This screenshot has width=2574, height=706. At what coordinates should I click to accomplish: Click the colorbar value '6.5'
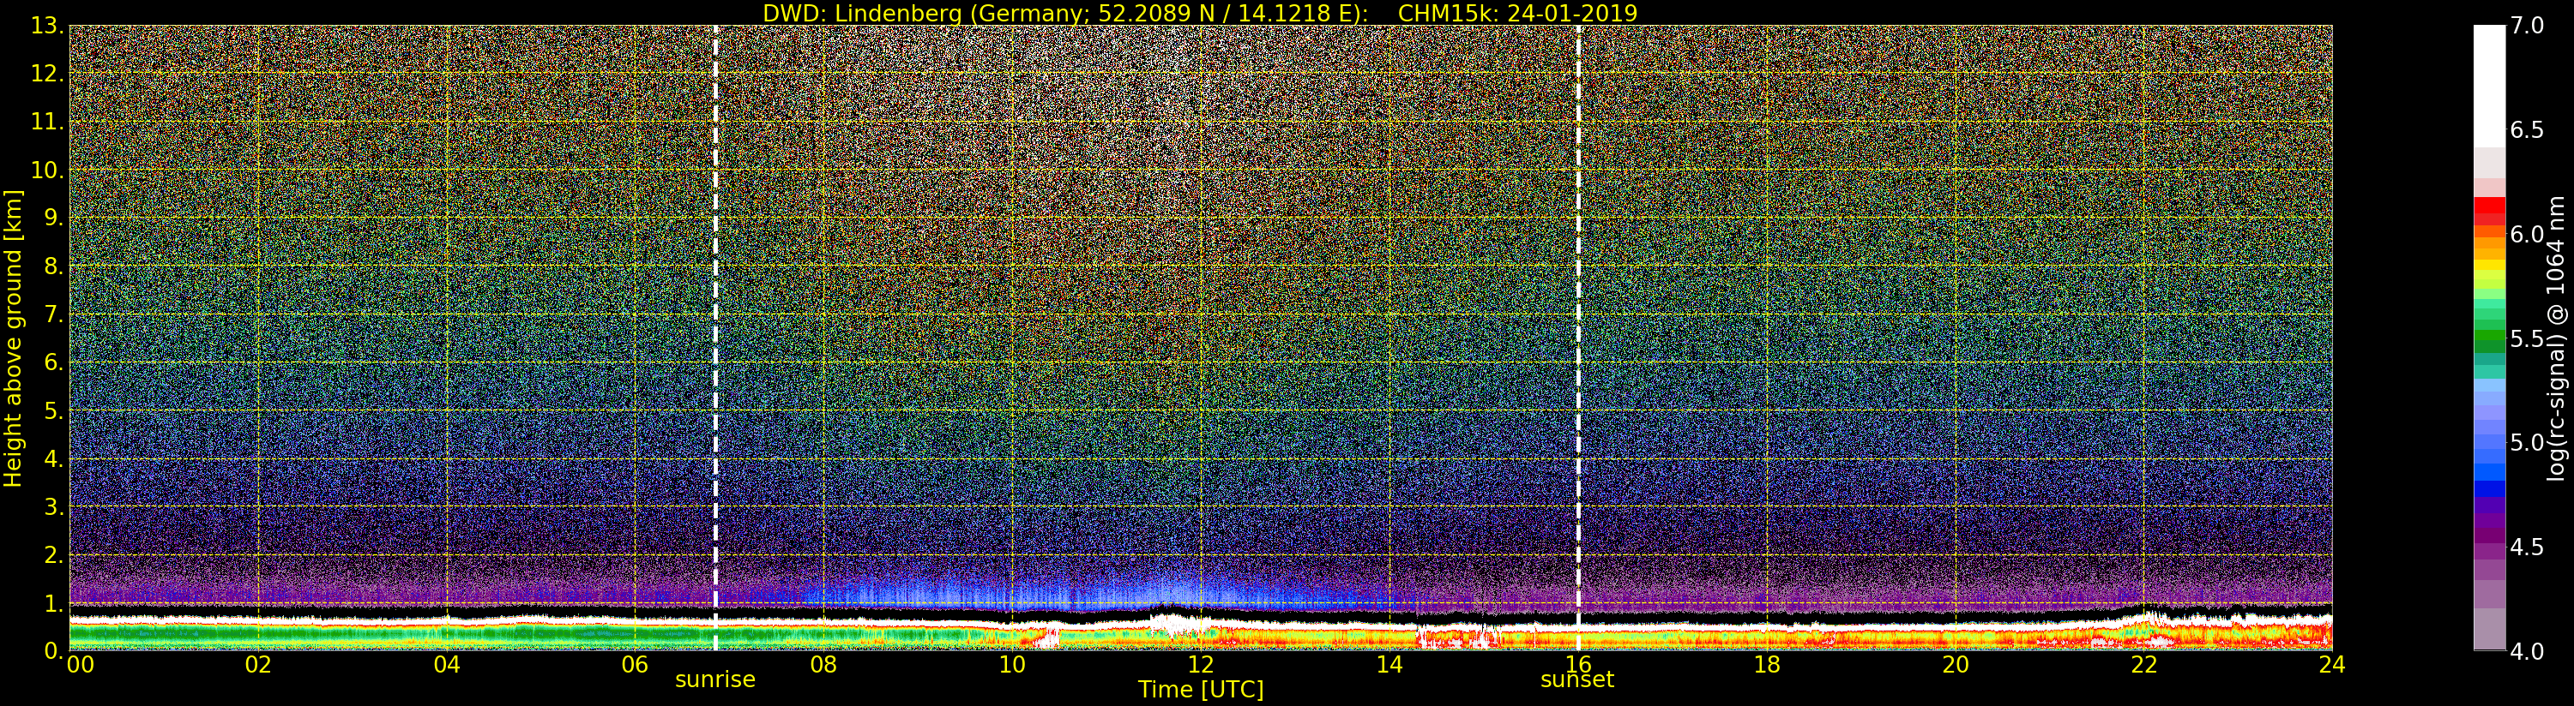(2527, 130)
